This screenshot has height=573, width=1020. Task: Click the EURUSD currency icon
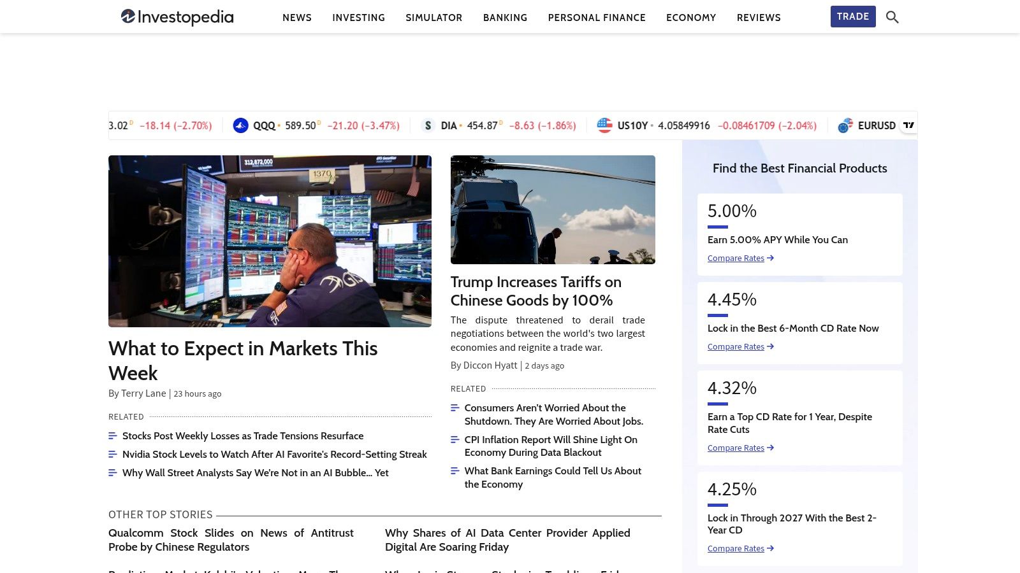point(845,125)
